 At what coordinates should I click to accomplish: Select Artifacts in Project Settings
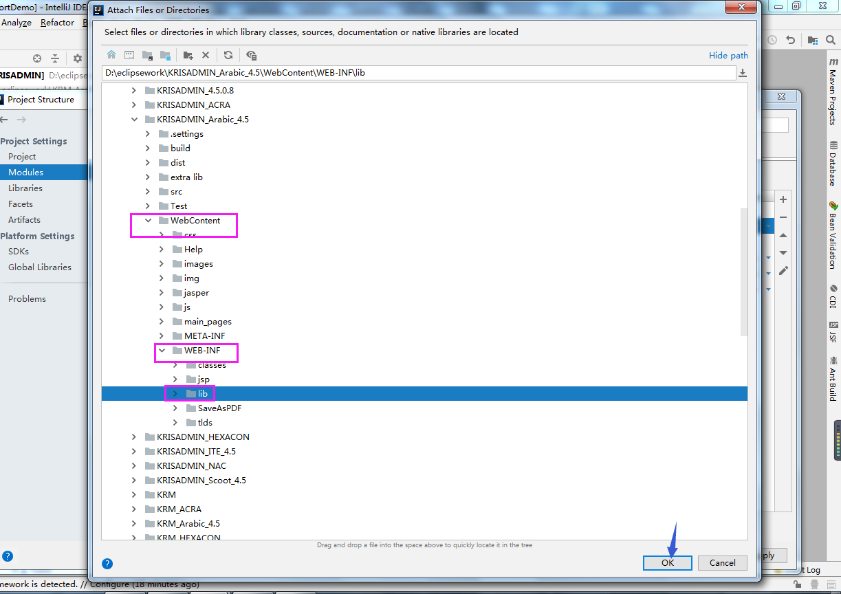pyautogui.click(x=24, y=220)
